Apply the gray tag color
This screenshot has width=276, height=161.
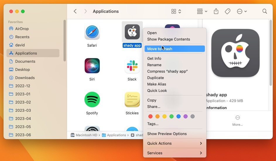[193, 116]
